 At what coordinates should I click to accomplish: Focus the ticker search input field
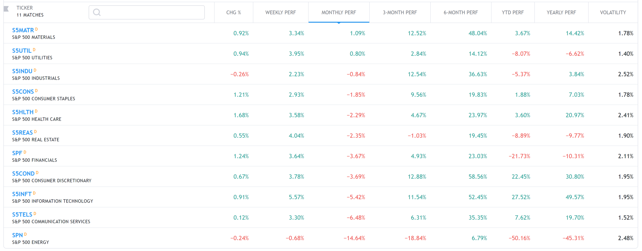point(147,12)
